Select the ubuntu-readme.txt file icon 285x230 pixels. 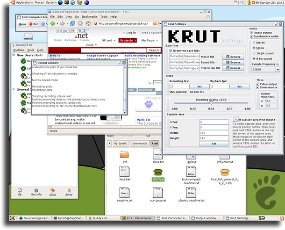coord(191,193)
